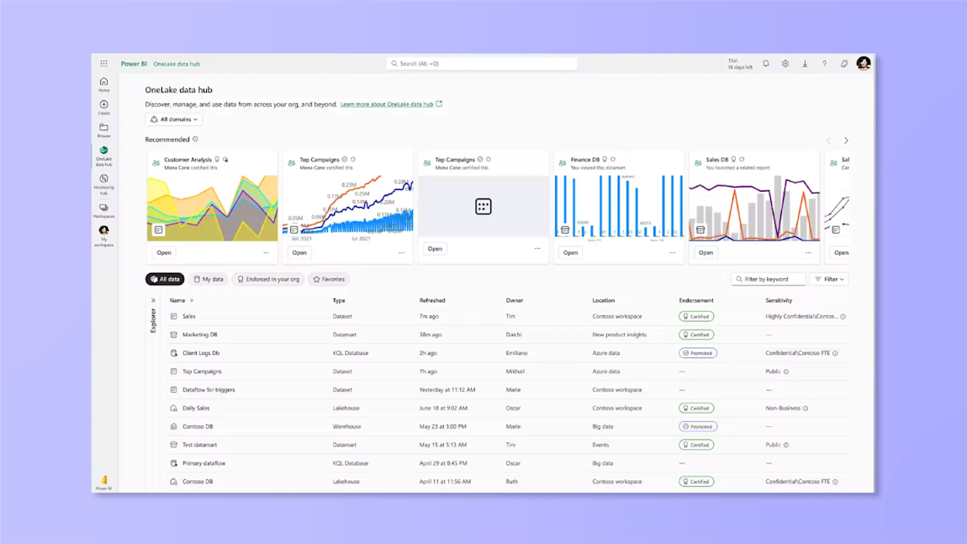Image resolution: width=967 pixels, height=544 pixels.
Task: Click the Power BI brand link
Action: point(134,64)
